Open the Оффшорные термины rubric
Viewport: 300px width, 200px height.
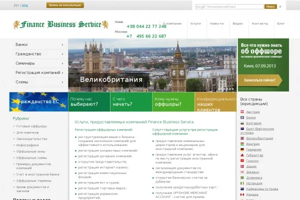34,180
